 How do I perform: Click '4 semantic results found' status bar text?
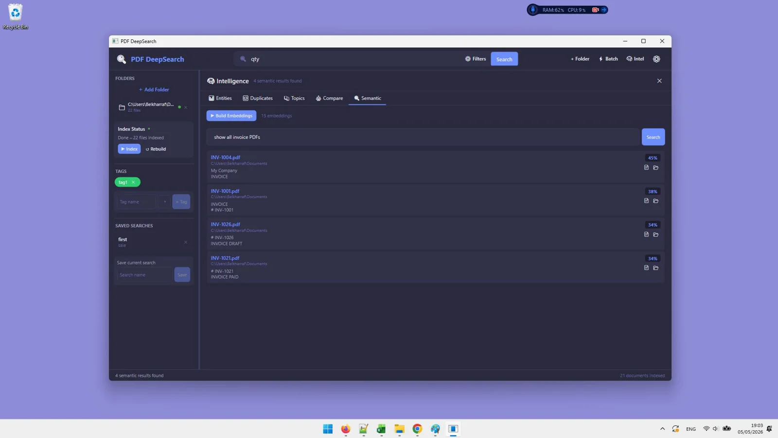pyautogui.click(x=139, y=375)
